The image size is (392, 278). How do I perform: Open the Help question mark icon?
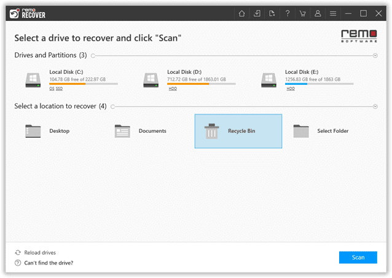[288, 14]
